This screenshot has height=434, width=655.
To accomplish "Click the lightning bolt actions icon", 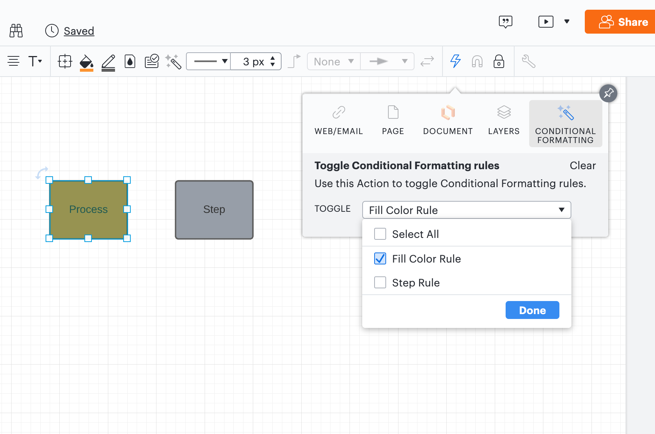I will (456, 61).
